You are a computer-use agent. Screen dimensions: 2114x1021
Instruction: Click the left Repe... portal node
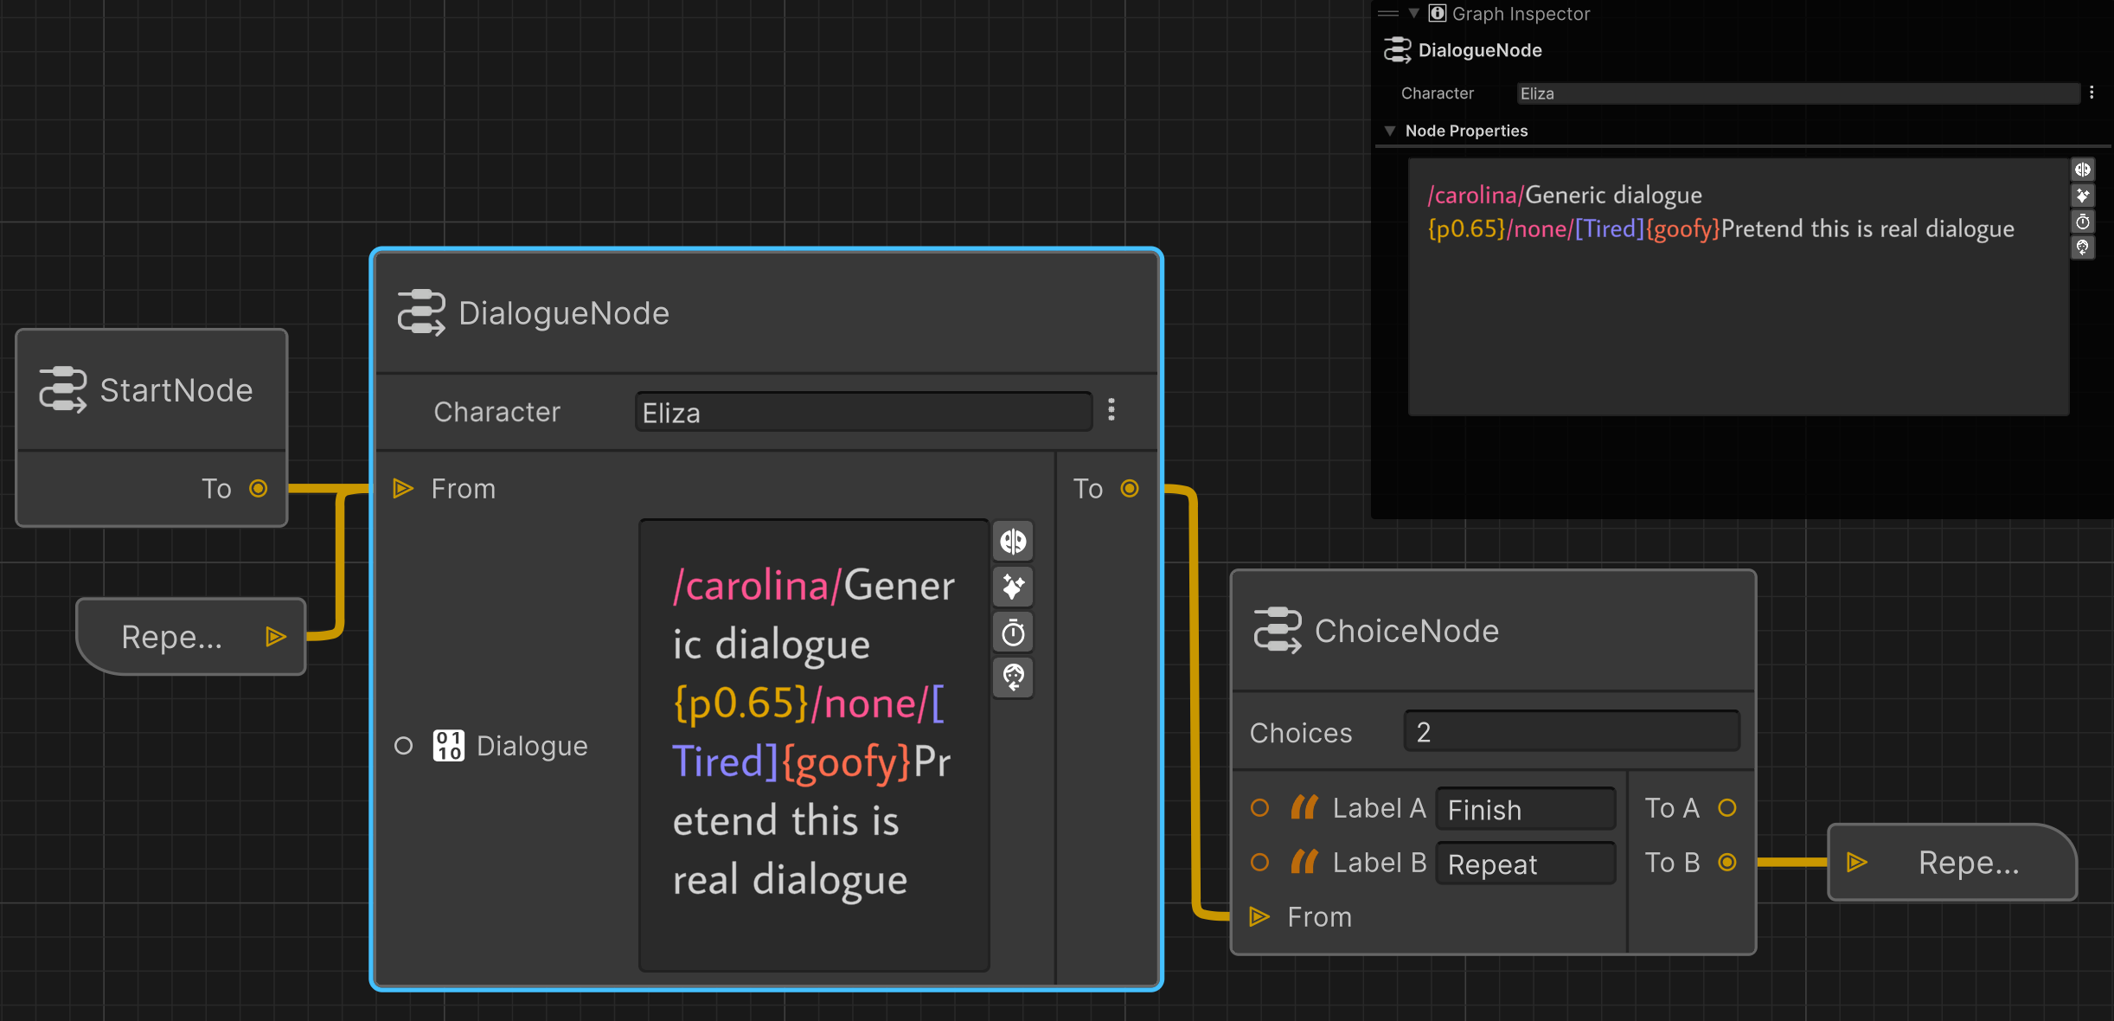[191, 636]
